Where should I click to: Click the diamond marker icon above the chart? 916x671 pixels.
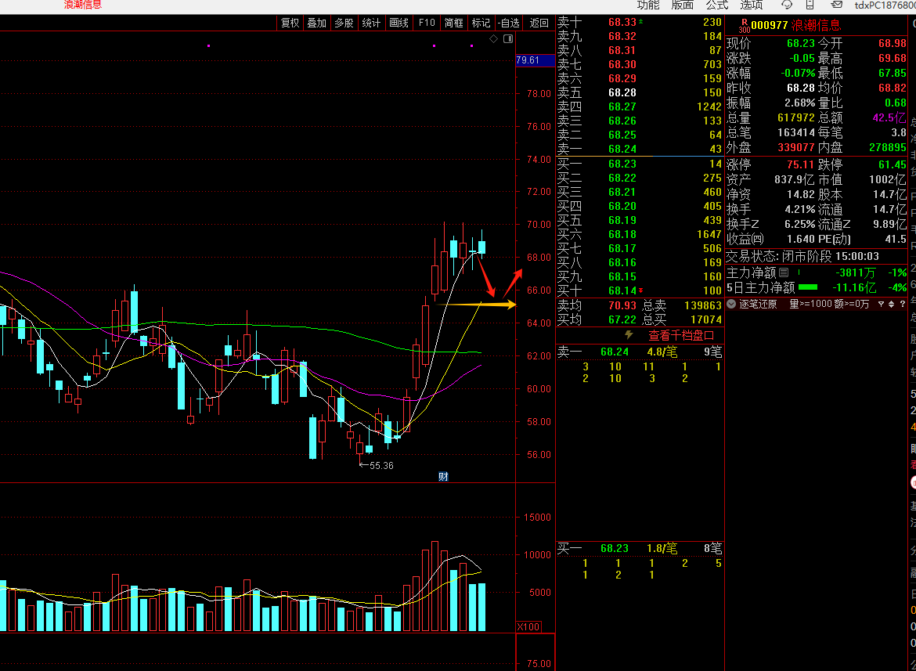tap(494, 38)
